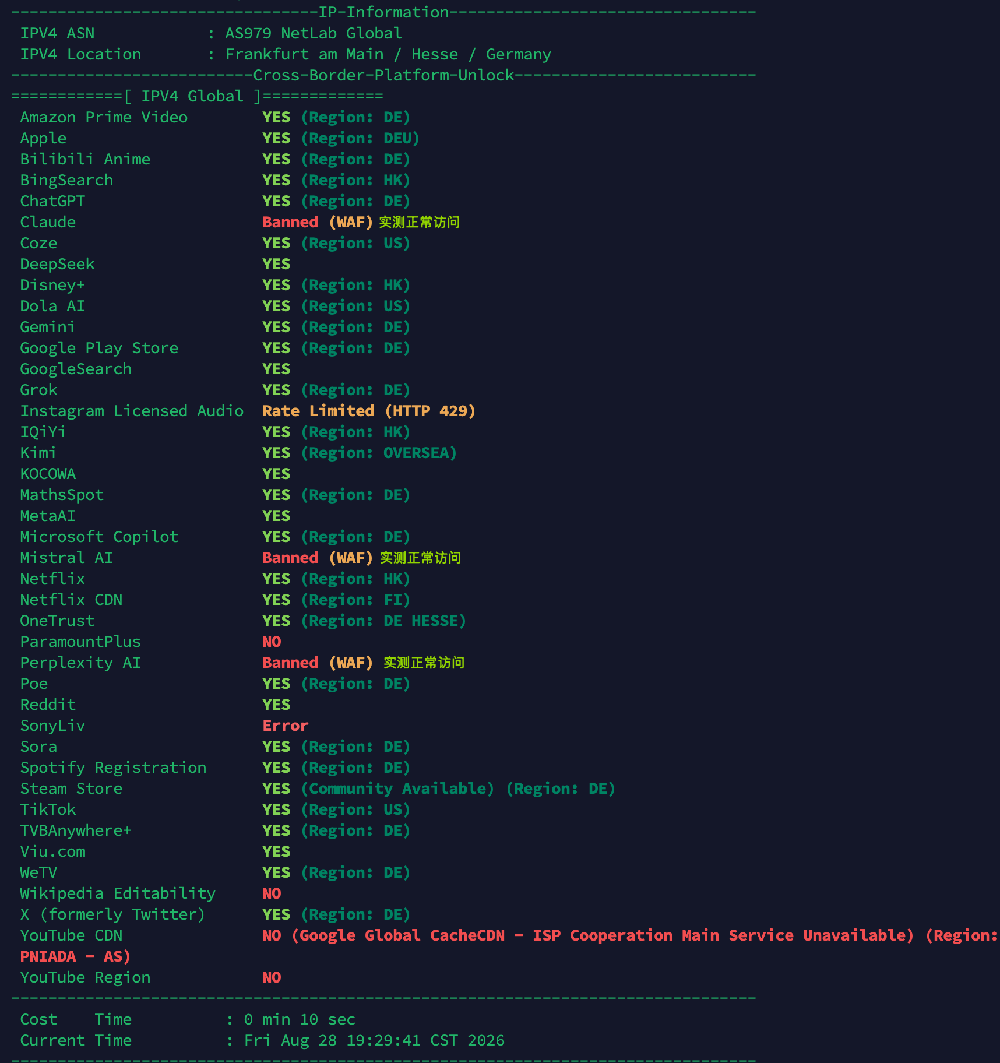Screen dimensions: 1000x1063
Task: Select Kimi's 'YES (Region: OVERSEA)' result
Action: 360,453
